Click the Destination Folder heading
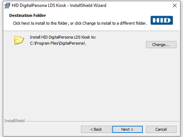This screenshot has width=183, height=137. point(28,16)
